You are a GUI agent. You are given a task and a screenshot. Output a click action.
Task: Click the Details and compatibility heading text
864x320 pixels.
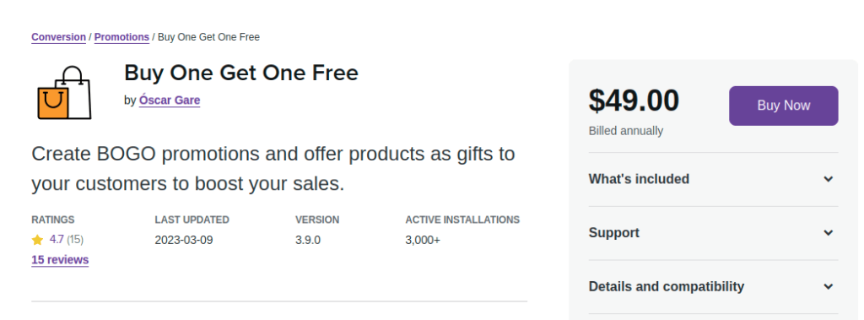(x=667, y=287)
